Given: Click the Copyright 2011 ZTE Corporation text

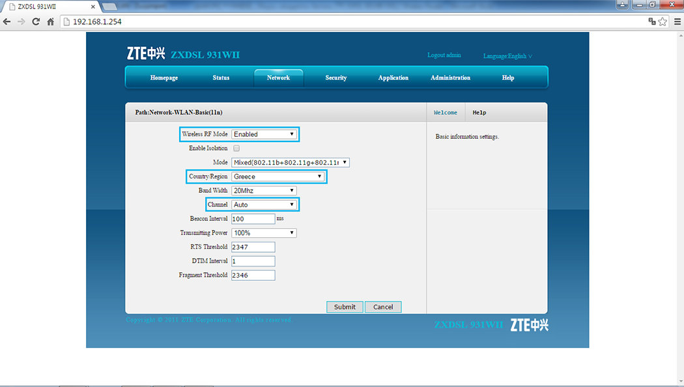Looking at the screenshot, I should [x=209, y=320].
